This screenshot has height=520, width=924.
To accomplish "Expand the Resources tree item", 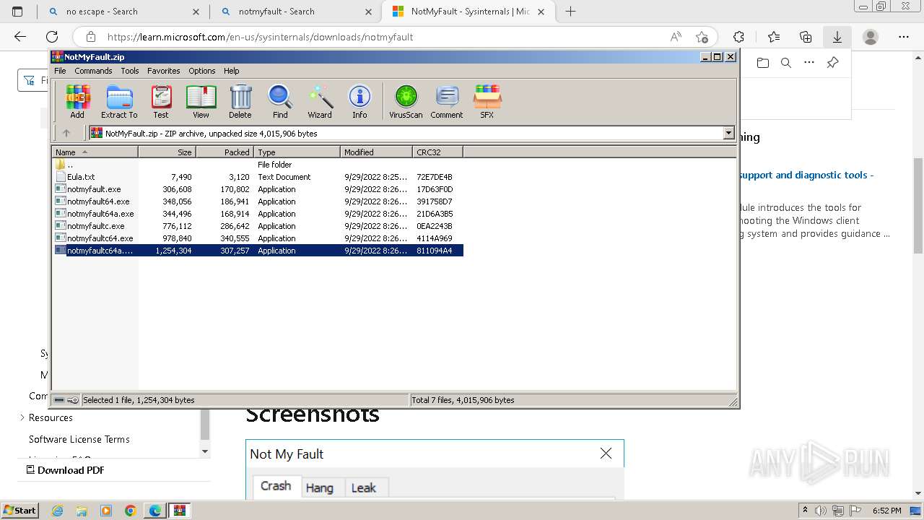I will tap(22, 417).
